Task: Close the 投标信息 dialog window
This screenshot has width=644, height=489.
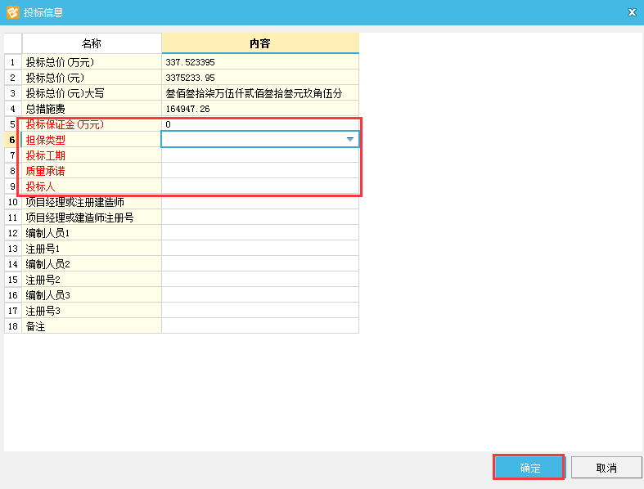Action: (631, 12)
